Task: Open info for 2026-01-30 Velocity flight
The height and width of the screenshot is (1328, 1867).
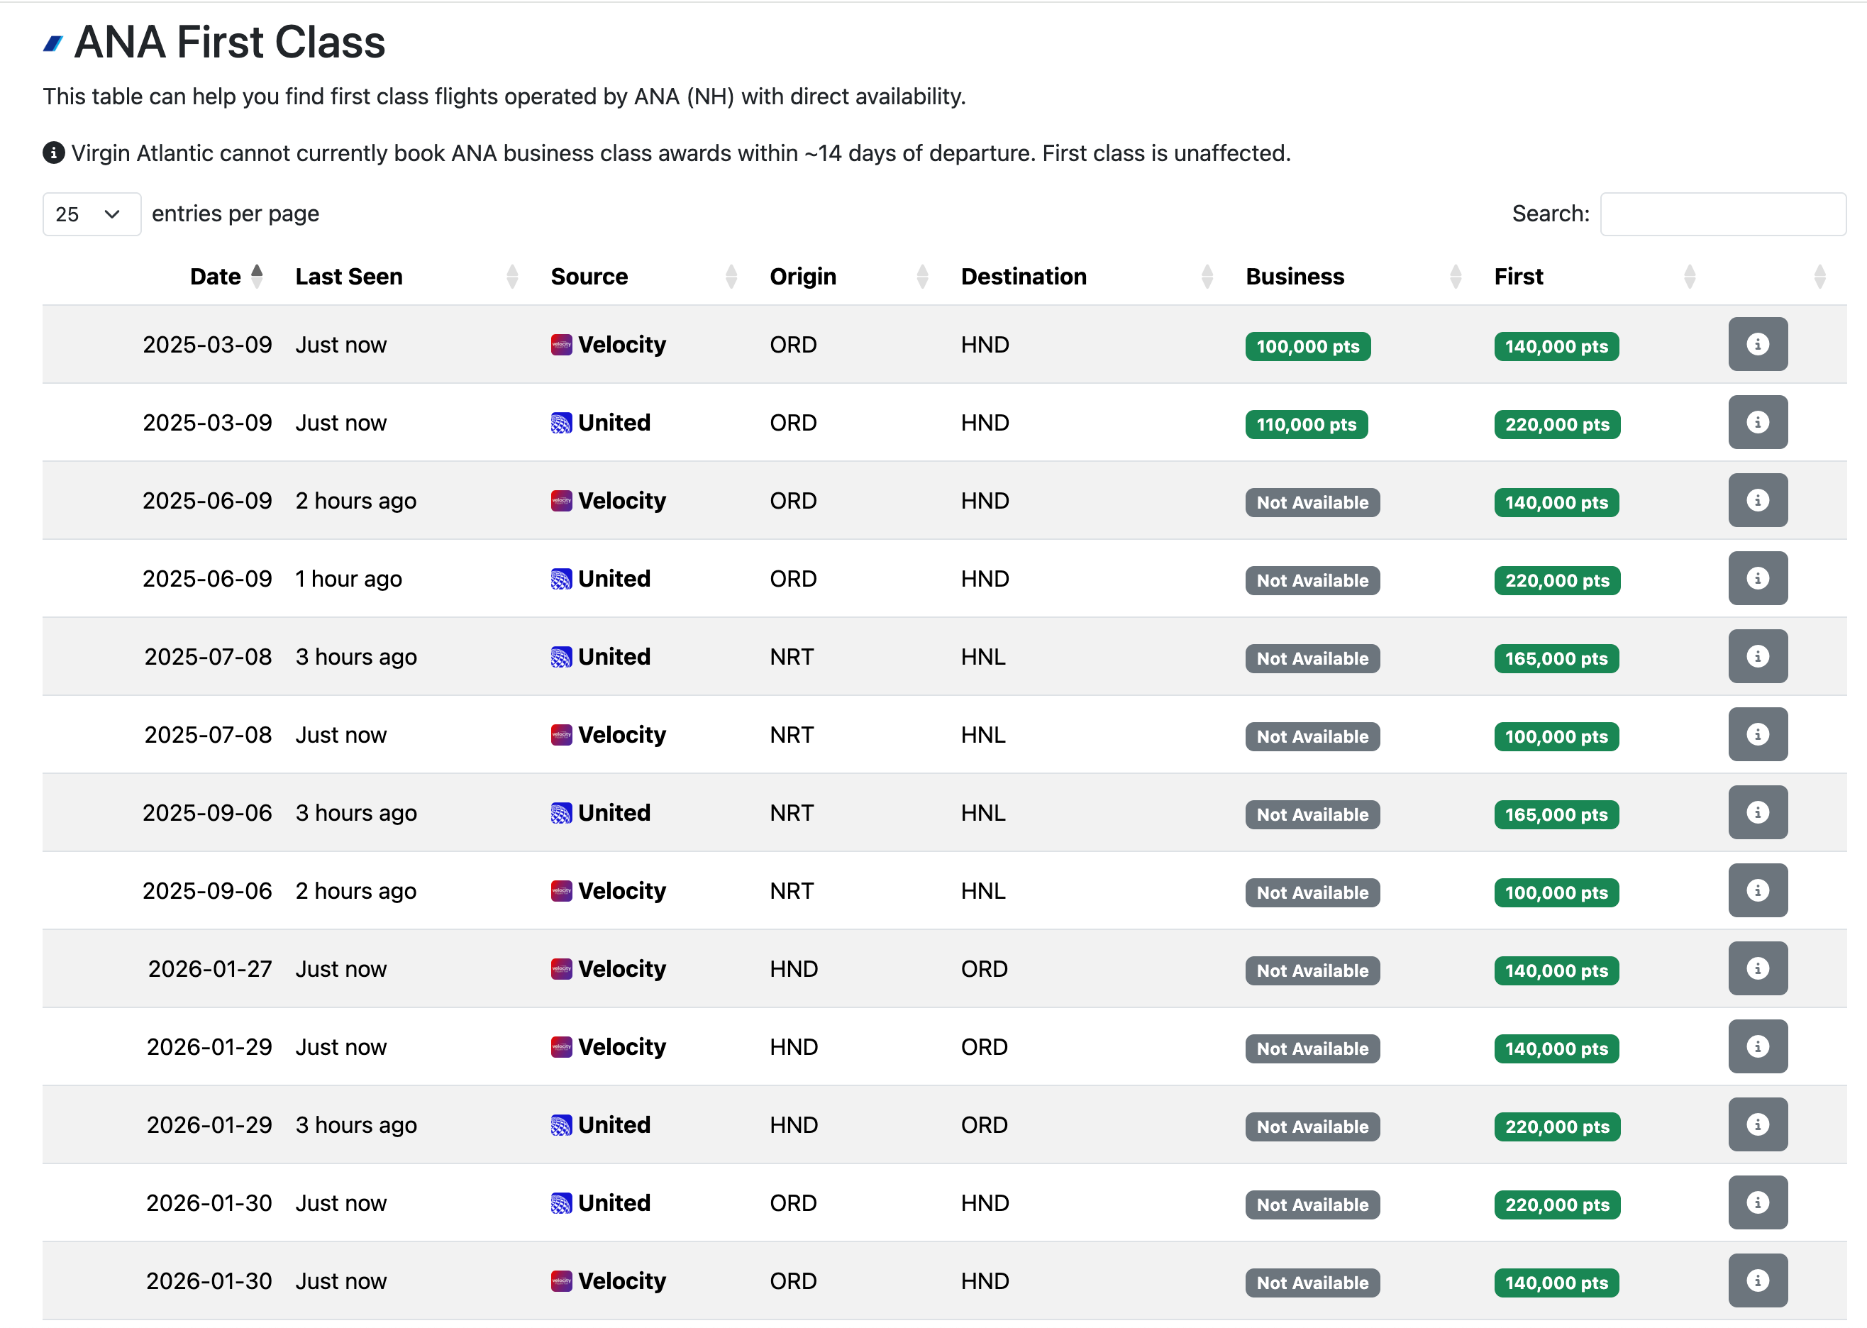Action: click(x=1758, y=1280)
